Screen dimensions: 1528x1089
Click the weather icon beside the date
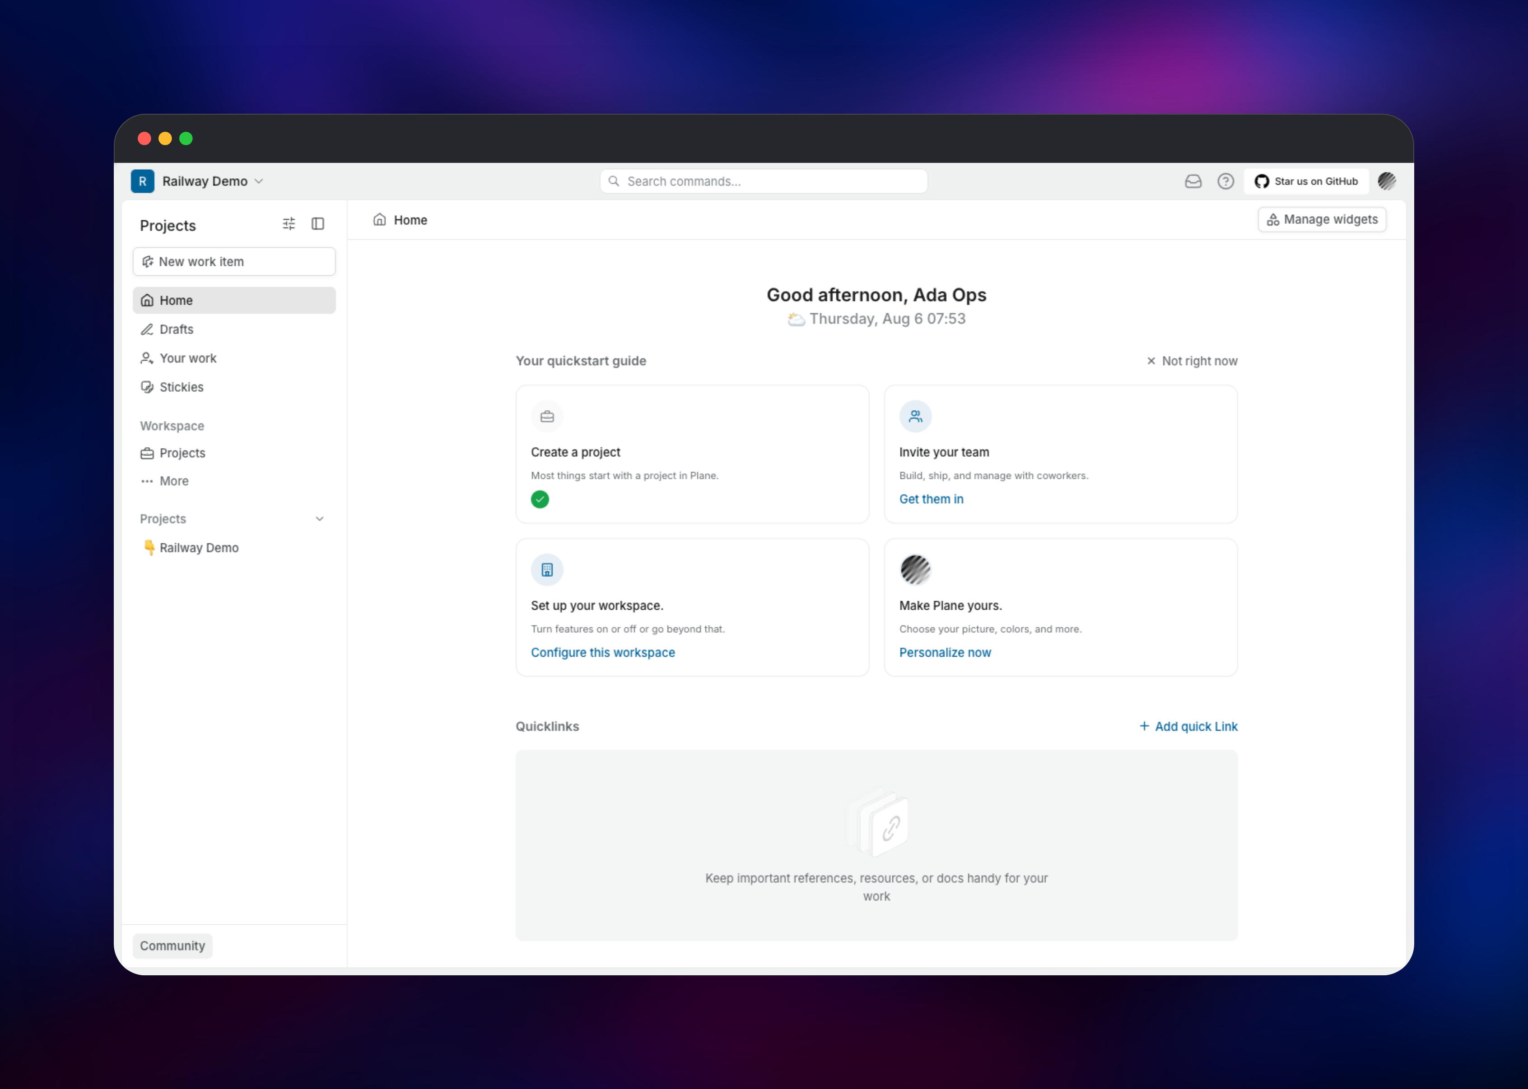tap(796, 319)
